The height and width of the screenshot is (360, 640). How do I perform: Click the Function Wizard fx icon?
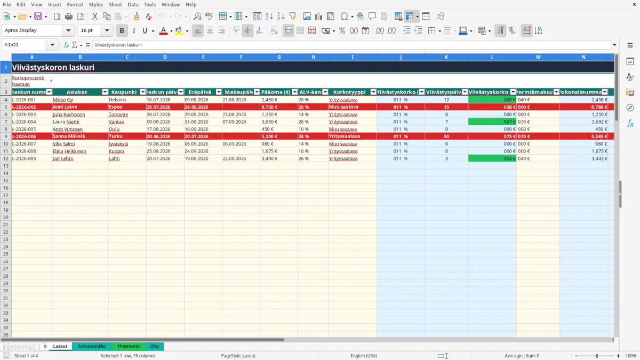pos(66,45)
